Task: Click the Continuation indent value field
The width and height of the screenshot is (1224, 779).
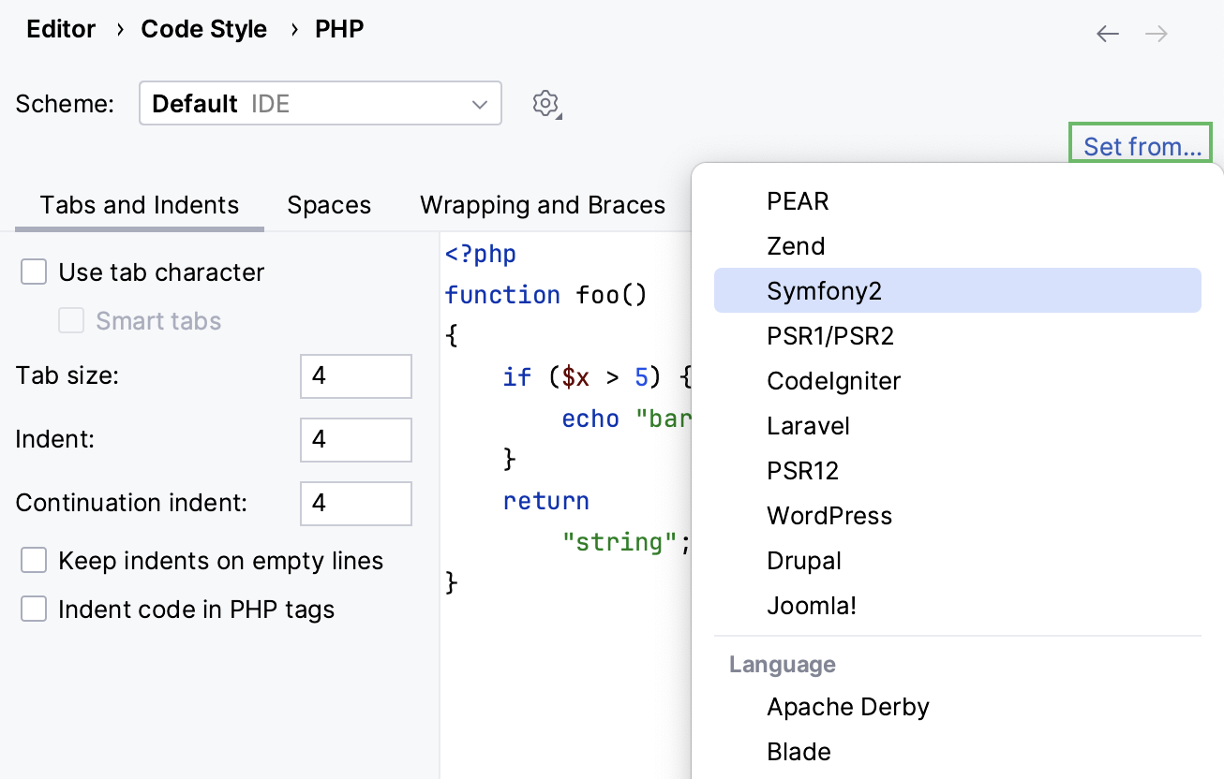Action: coord(355,503)
